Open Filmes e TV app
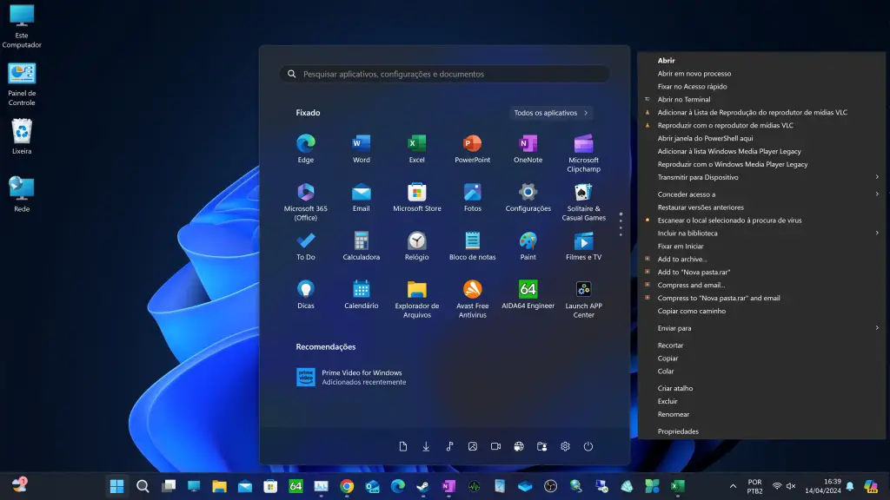The width and height of the screenshot is (890, 500). point(583,246)
